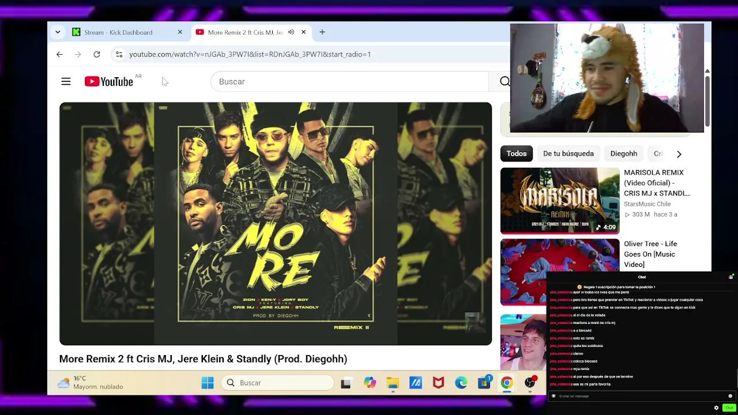
Task: Open the MARISOLA REMIX video thumbnail
Action: pyautogui.click(x=560, y=201)
